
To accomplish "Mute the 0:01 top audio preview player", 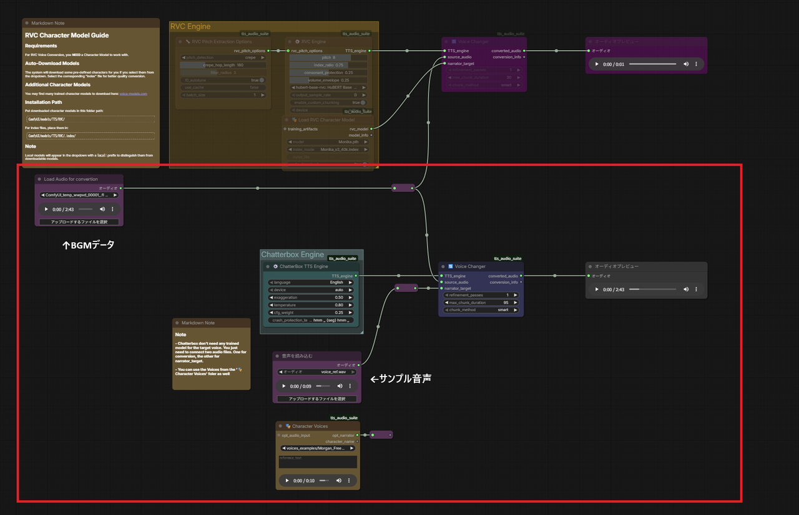I will point(686,64).
